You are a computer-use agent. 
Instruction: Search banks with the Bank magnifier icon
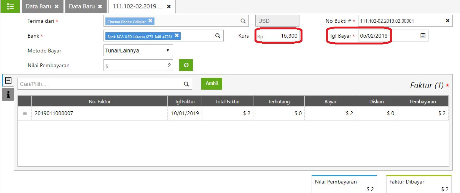point(218,36)
